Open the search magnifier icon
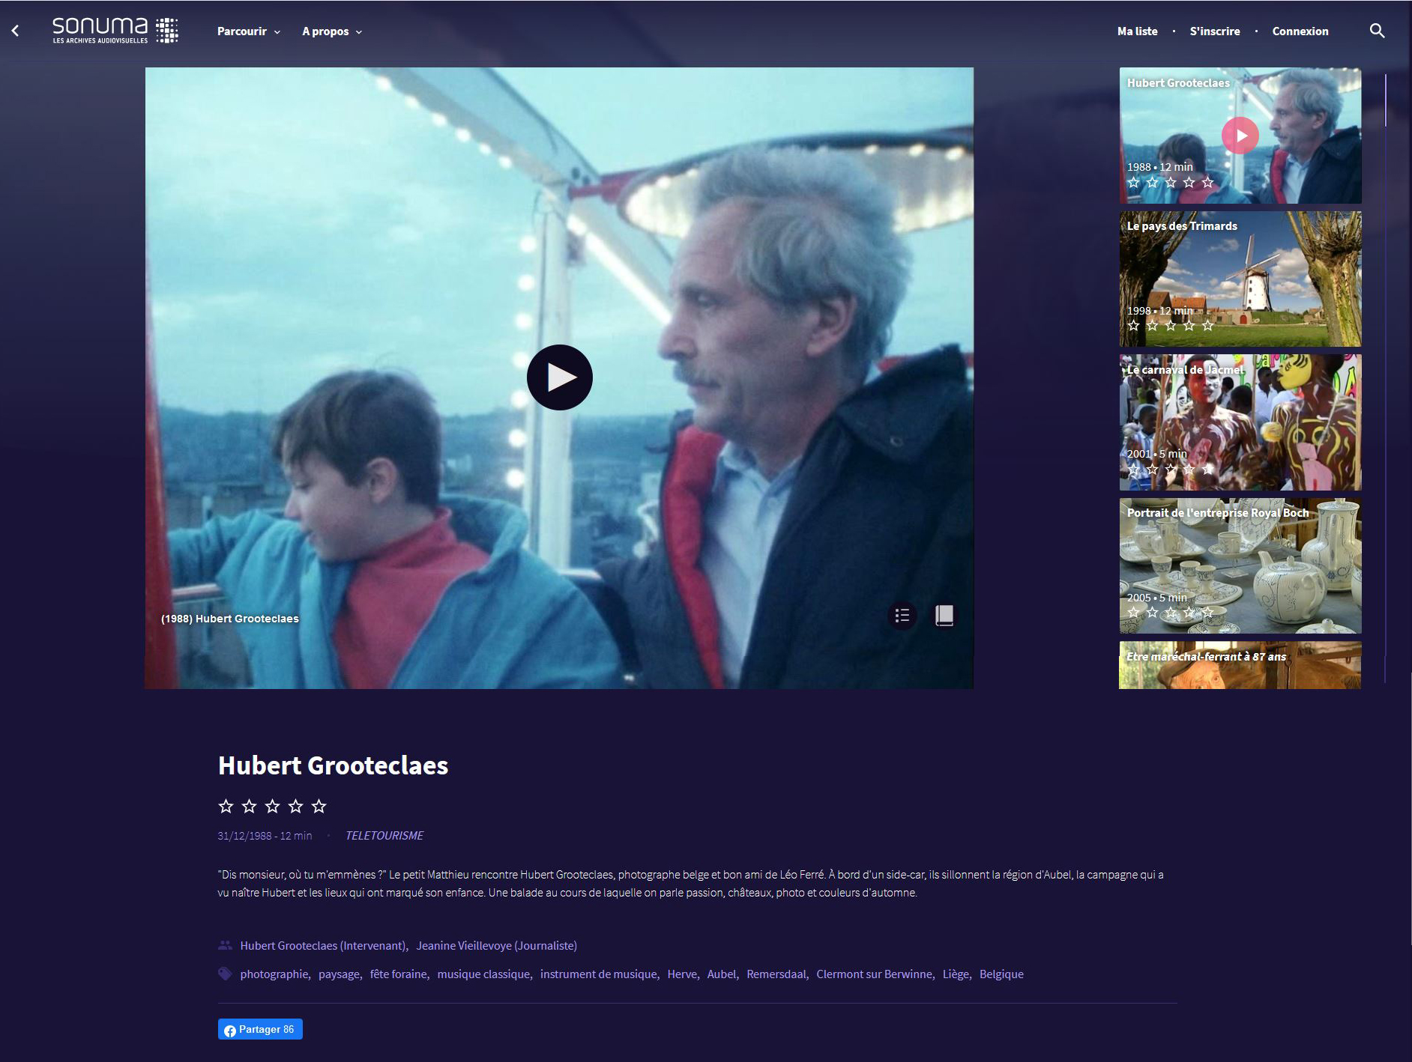Screen dimensions: 1412x1062 [1377, 31]
